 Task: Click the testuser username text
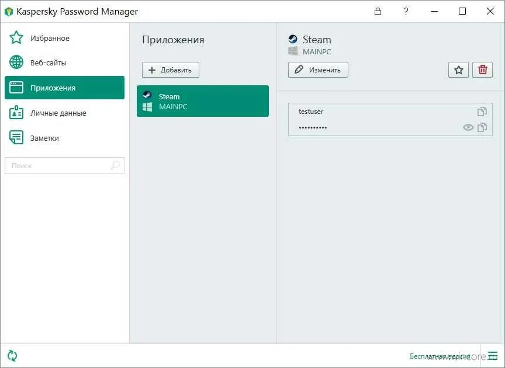(311, 112)
